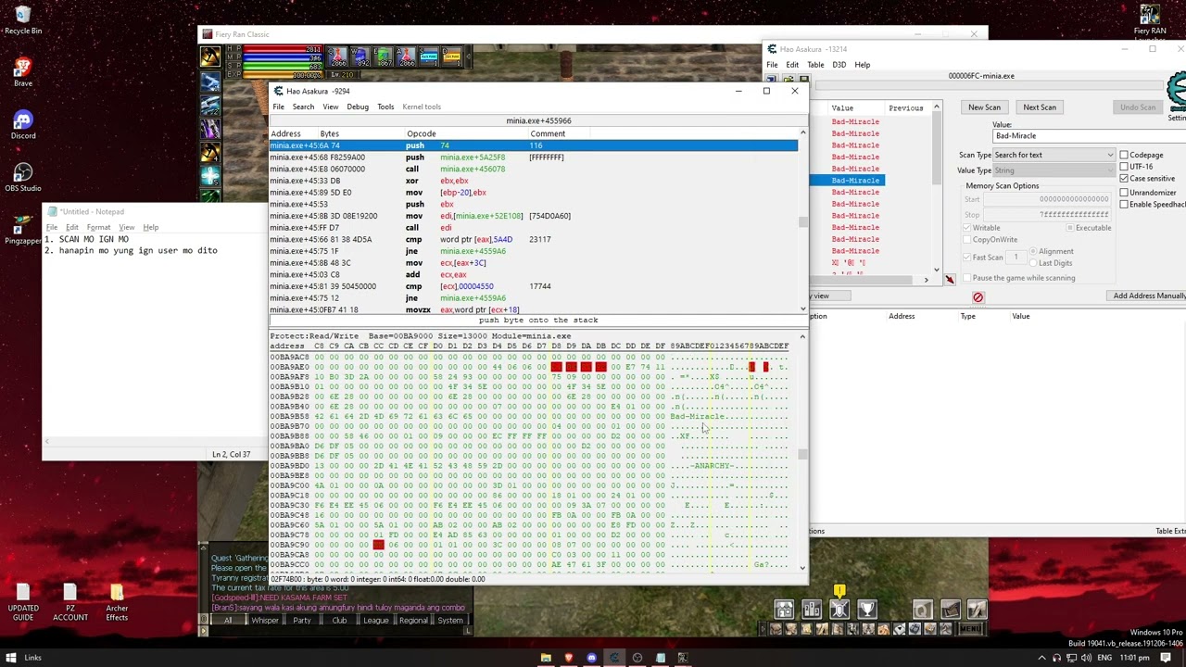1186x667 pixels.
Task: Click the game trophy icon in bottom bar
Action: [x=867, y=610]
